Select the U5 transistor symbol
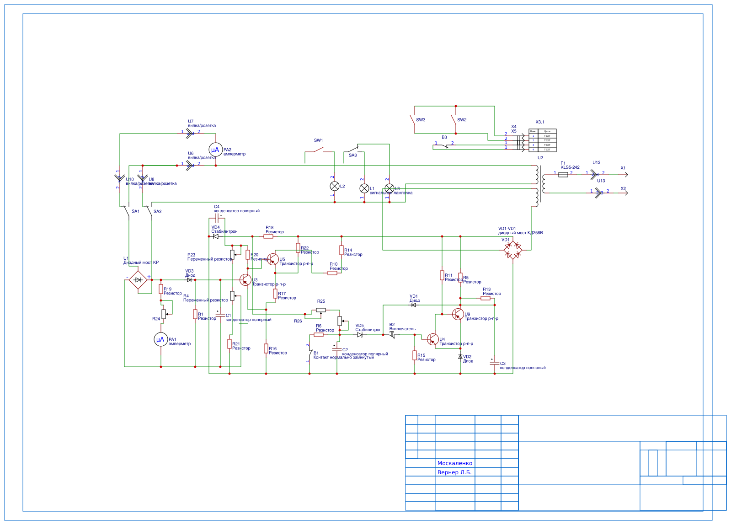The height and width of the screenshot is (525, 731). click(273, 259)
